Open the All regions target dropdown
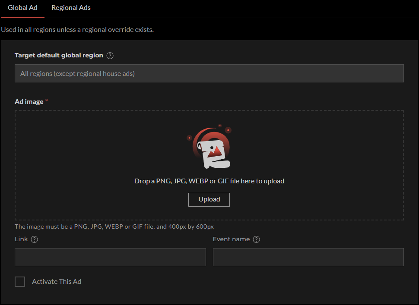Viewport: 419px width, 305px height. click(209, 73)
